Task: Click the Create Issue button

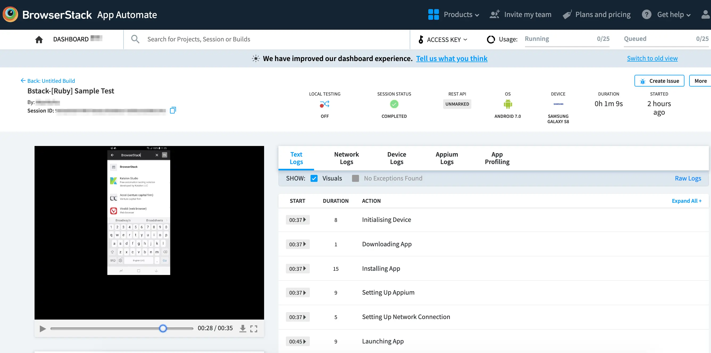Action: tap(659, 81)
